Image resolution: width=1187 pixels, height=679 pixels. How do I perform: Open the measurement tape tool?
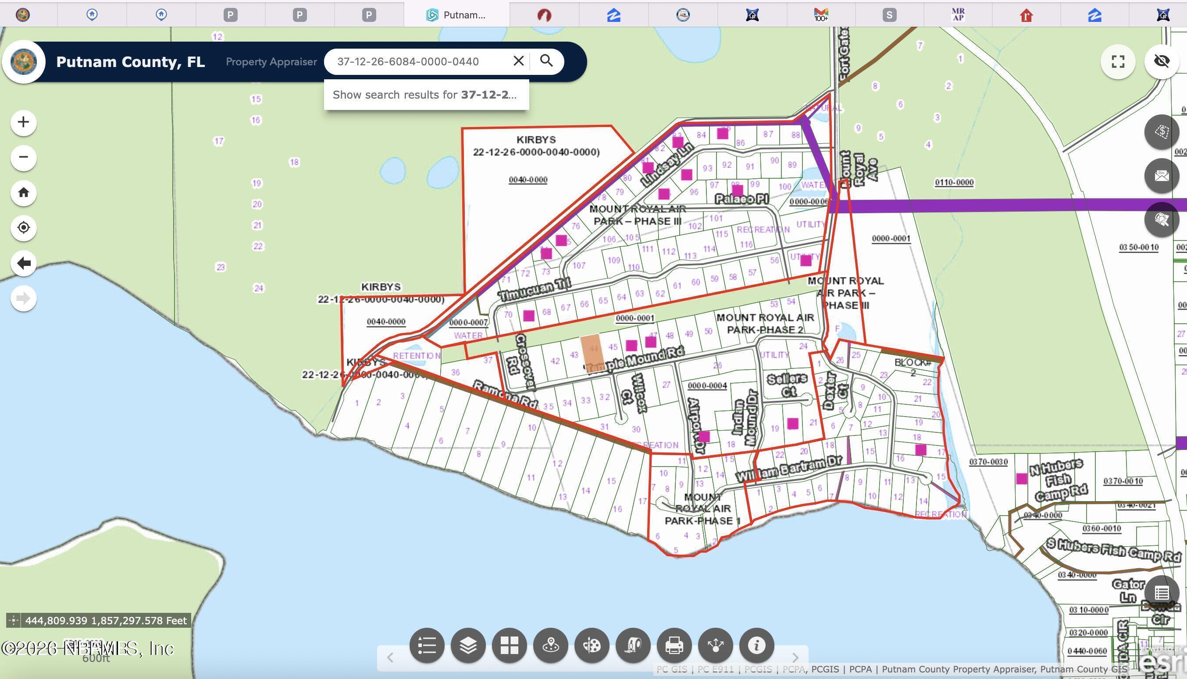tap(633, 645)
